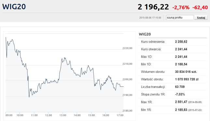Click the 2190,00 price axis label
This screenshot has height=121, width=210.
pos(127,95)
